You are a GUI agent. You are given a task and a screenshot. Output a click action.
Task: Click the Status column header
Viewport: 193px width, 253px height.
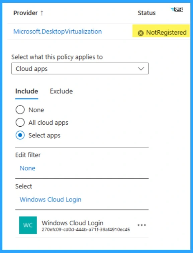(x=147, y=13)
